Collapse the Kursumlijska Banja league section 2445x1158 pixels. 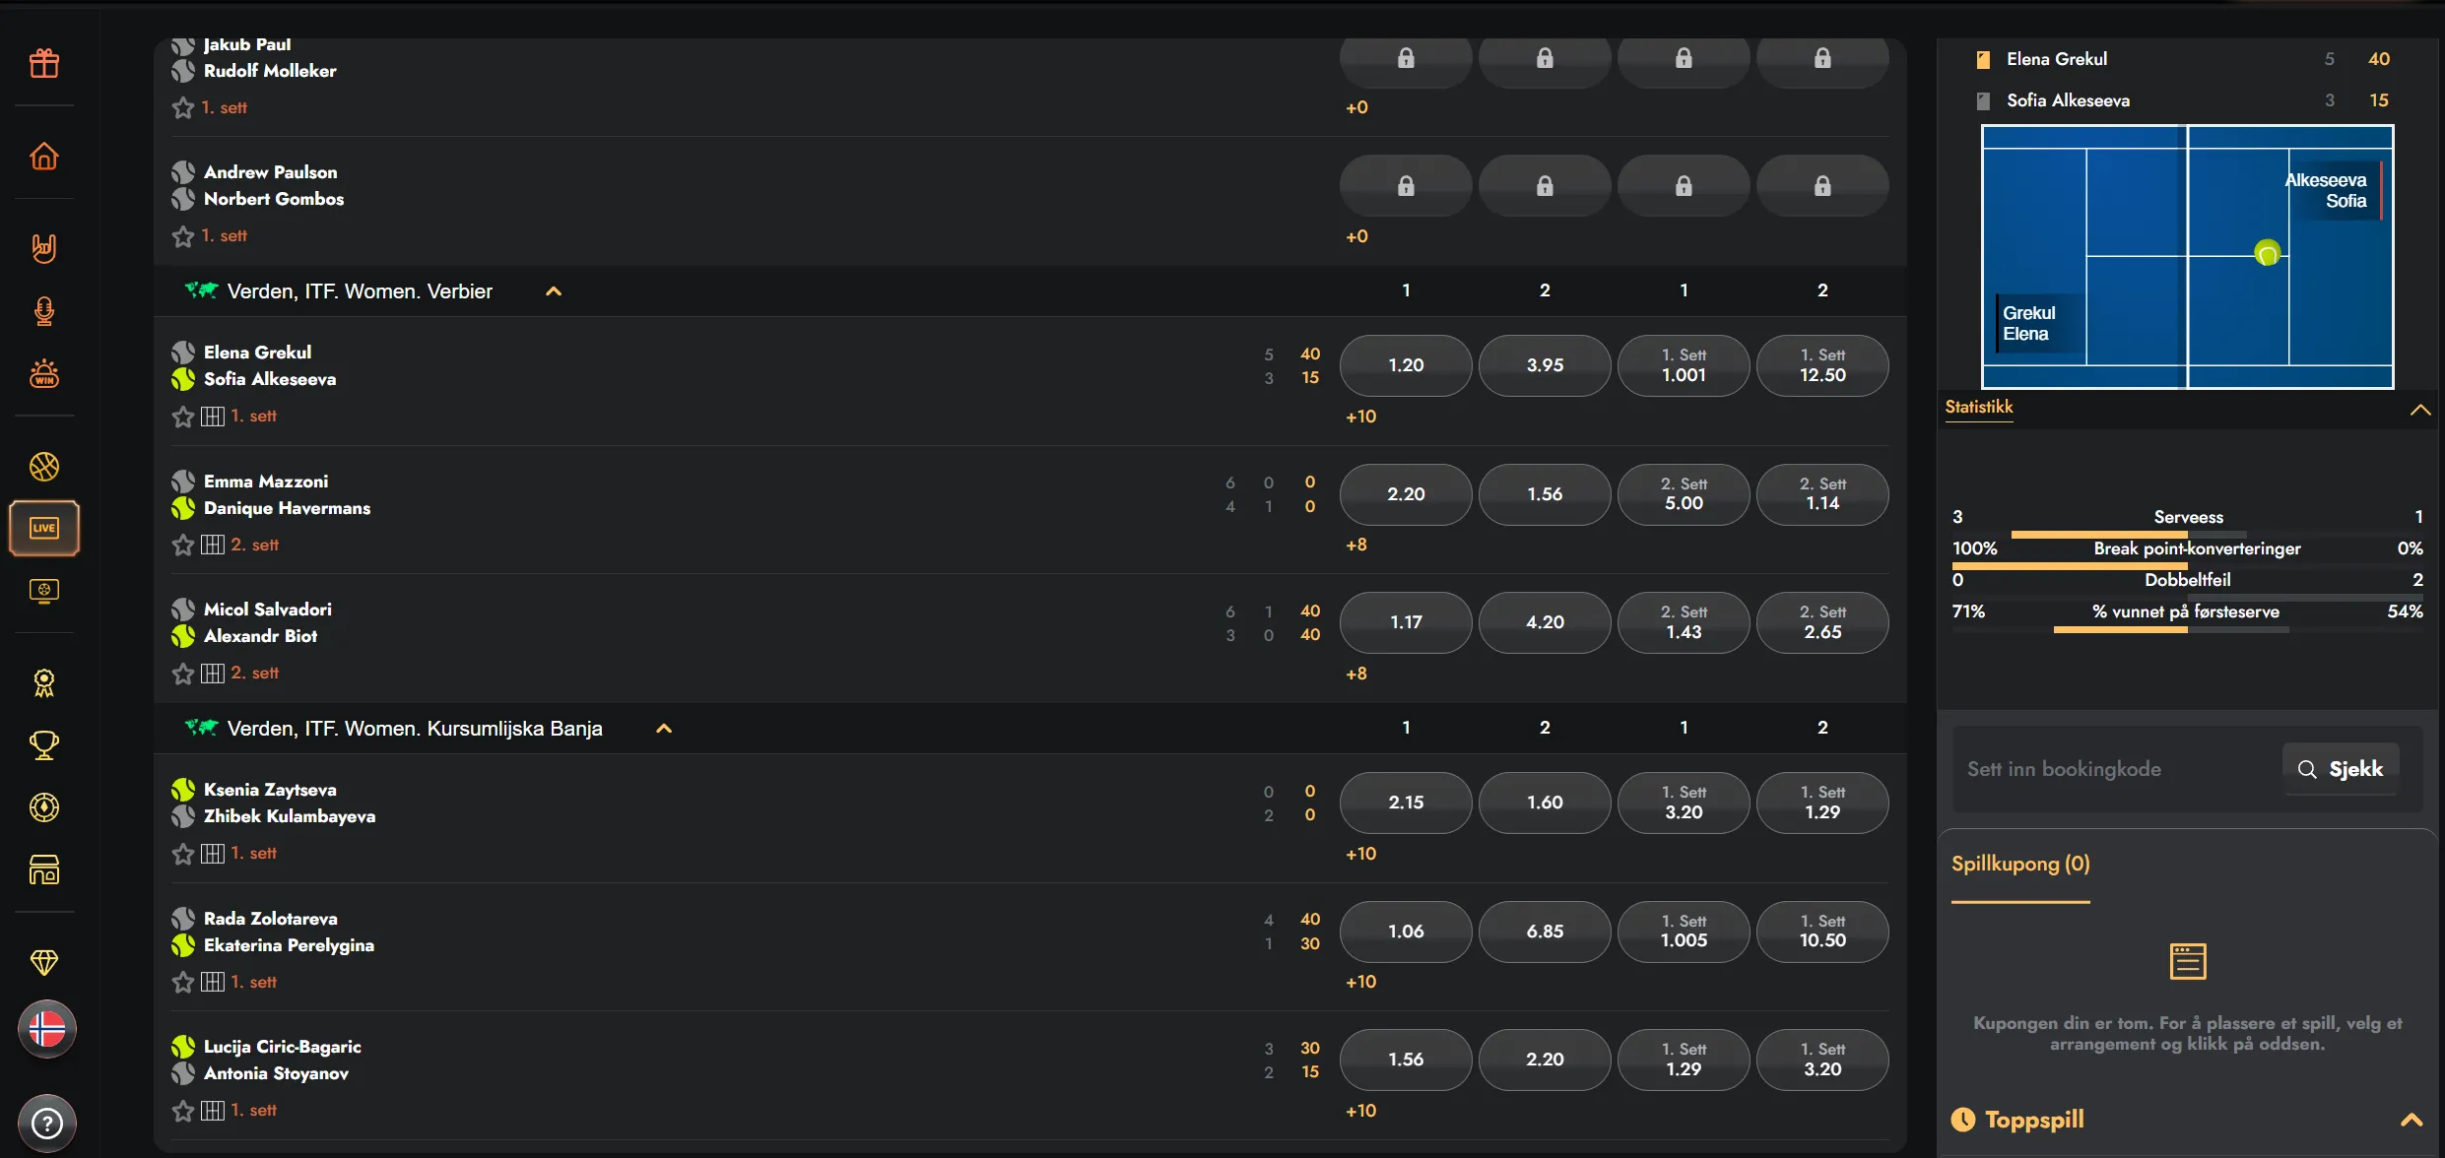pyautogui.click(x=664, y=729)
